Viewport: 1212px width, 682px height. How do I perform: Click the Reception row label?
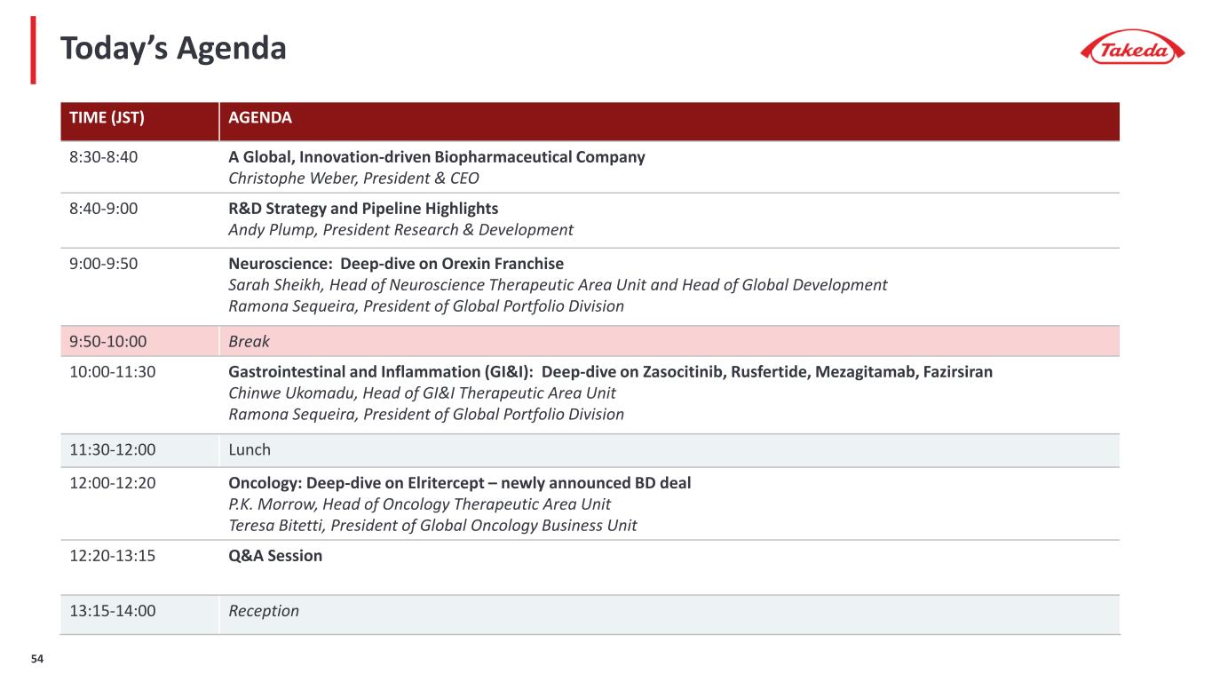pos(264,611)
